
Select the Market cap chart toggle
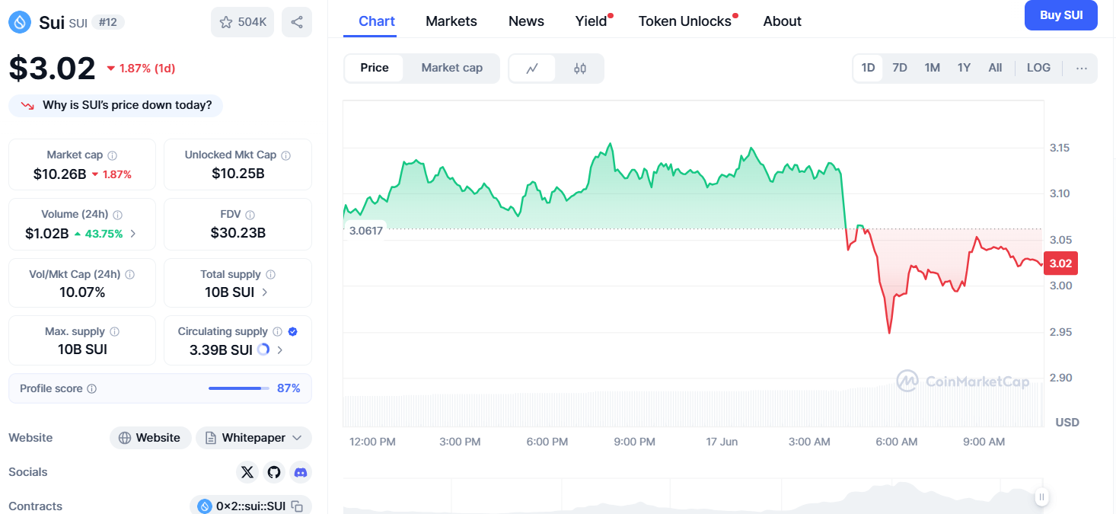(452, 68)
